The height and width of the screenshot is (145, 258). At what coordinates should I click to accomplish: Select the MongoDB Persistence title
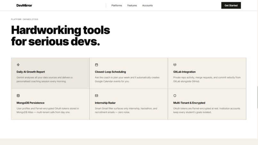30,103
